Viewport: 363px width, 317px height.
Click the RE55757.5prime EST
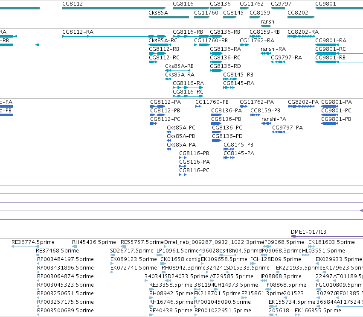point(123,247)
